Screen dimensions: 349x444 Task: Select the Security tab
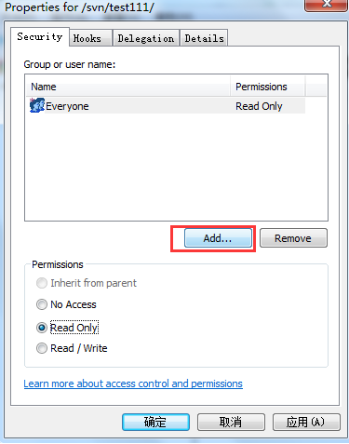click(40, 36)
